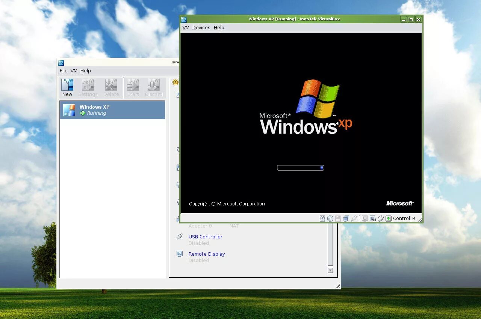The width and height of the screenshot is (481, 319).
Task: Select the Windows XP virtual machine entry
Action: pyautogui.click(x=112, y=110)
